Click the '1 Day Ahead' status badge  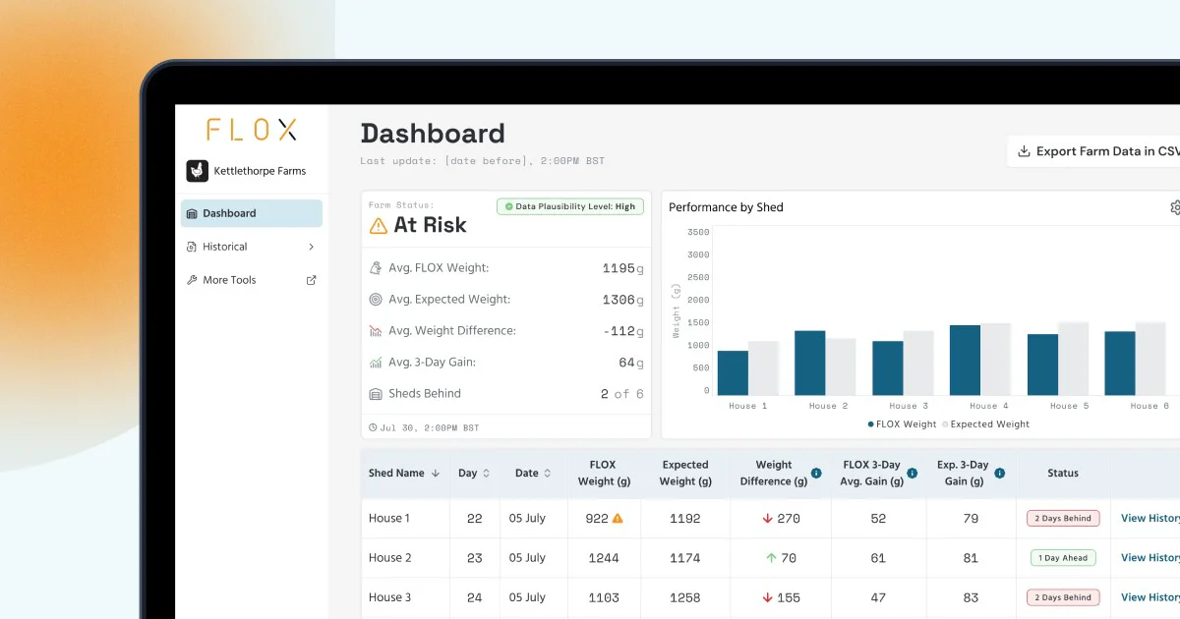[1063, 557]
